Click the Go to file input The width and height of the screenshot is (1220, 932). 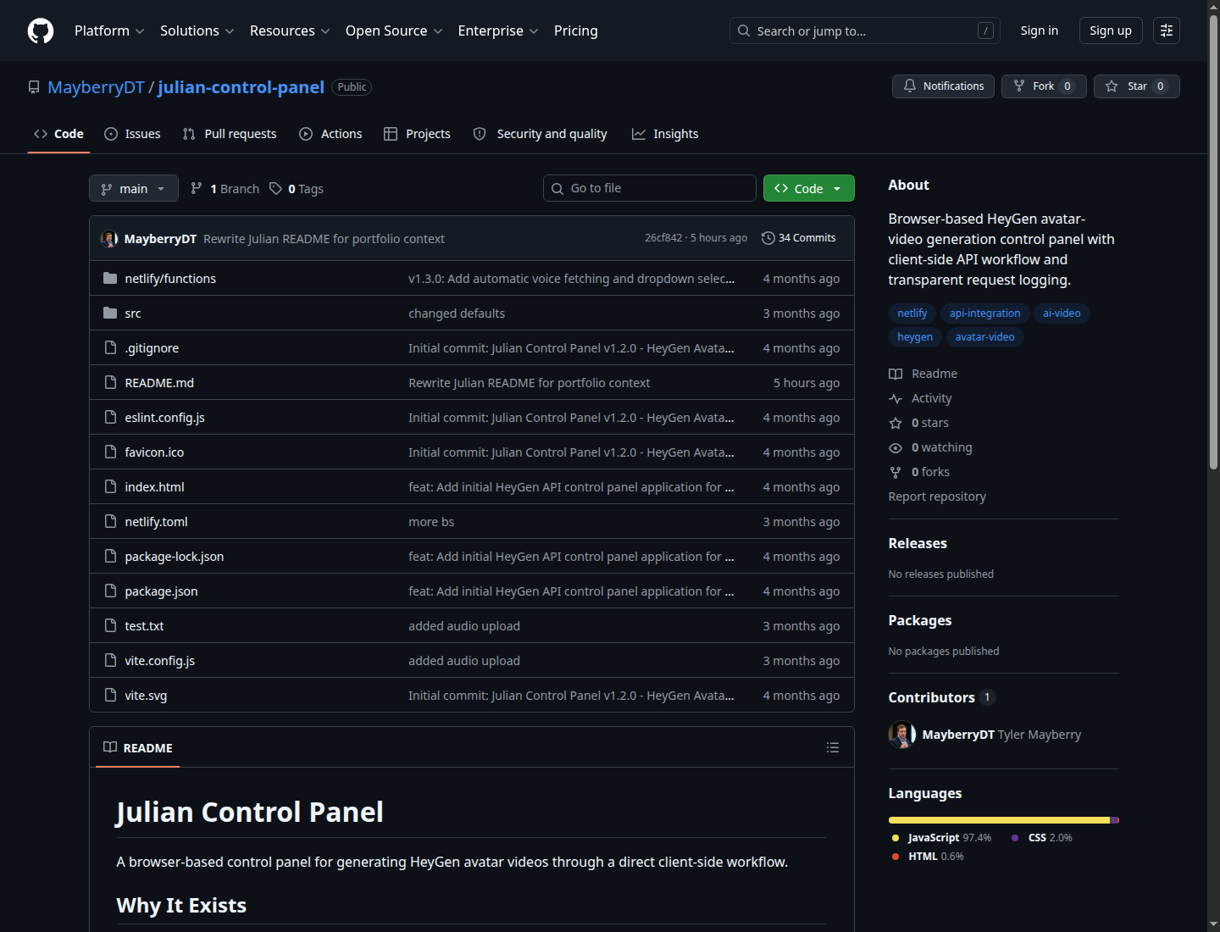[650, 188]
